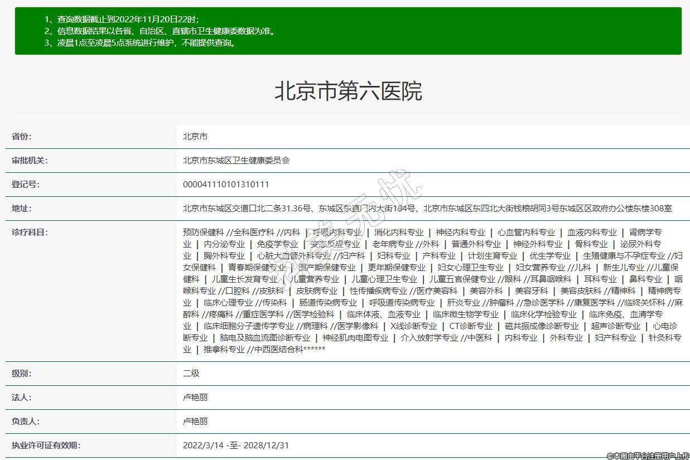The image size is (690, 460).
Task: Click the 登记号 row label
Action: pos(26,185)
